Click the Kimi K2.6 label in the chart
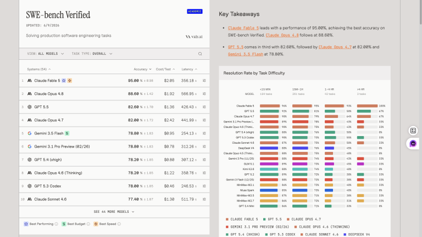The height and width of the screenshot is (237, 422). click(249, 170)
